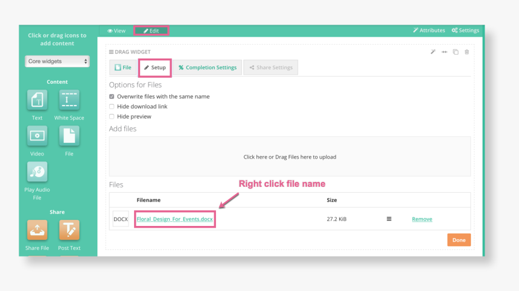This screenshot has width=519, height=291.
Task: Click the Share File widget icon
Action: [x=37, y=230]
